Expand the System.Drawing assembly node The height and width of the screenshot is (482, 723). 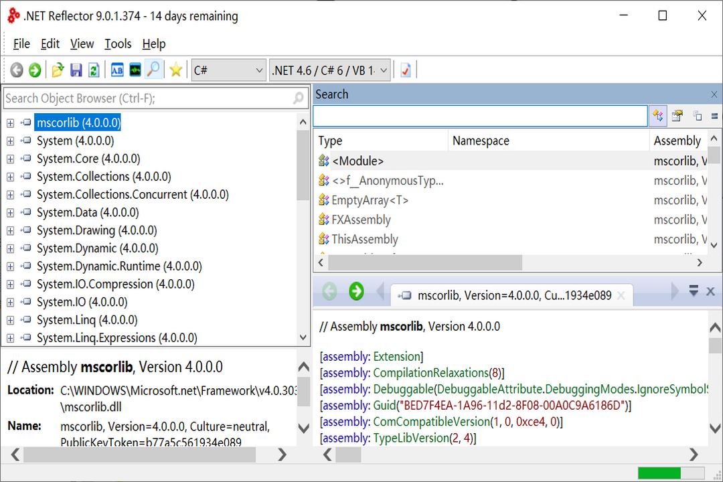[9, 230]
